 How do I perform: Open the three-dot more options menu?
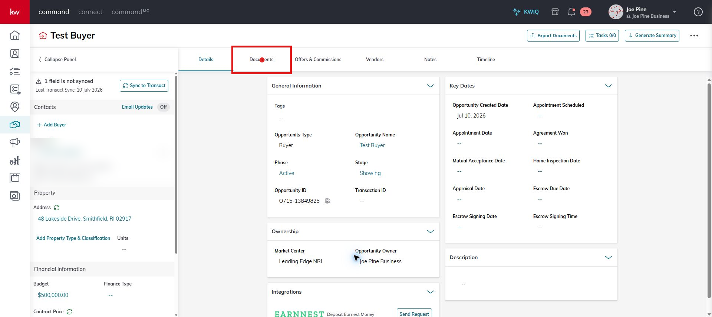[694, 36]
